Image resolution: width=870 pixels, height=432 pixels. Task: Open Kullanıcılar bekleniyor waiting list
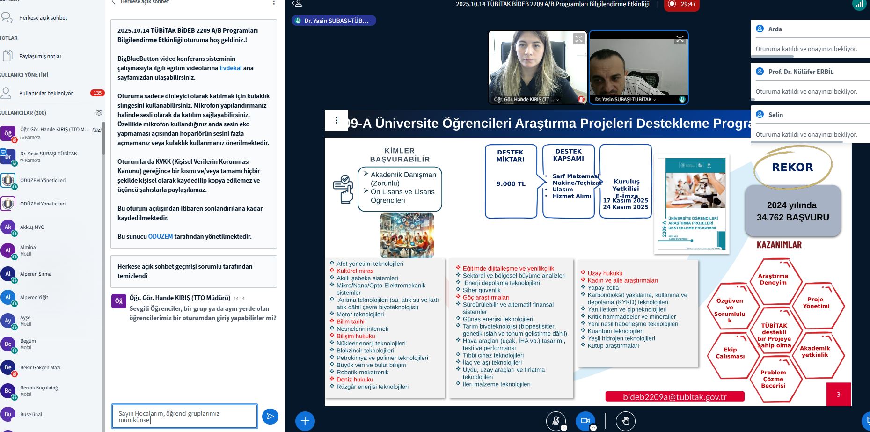pyautogui.click(x=46, y=93)
